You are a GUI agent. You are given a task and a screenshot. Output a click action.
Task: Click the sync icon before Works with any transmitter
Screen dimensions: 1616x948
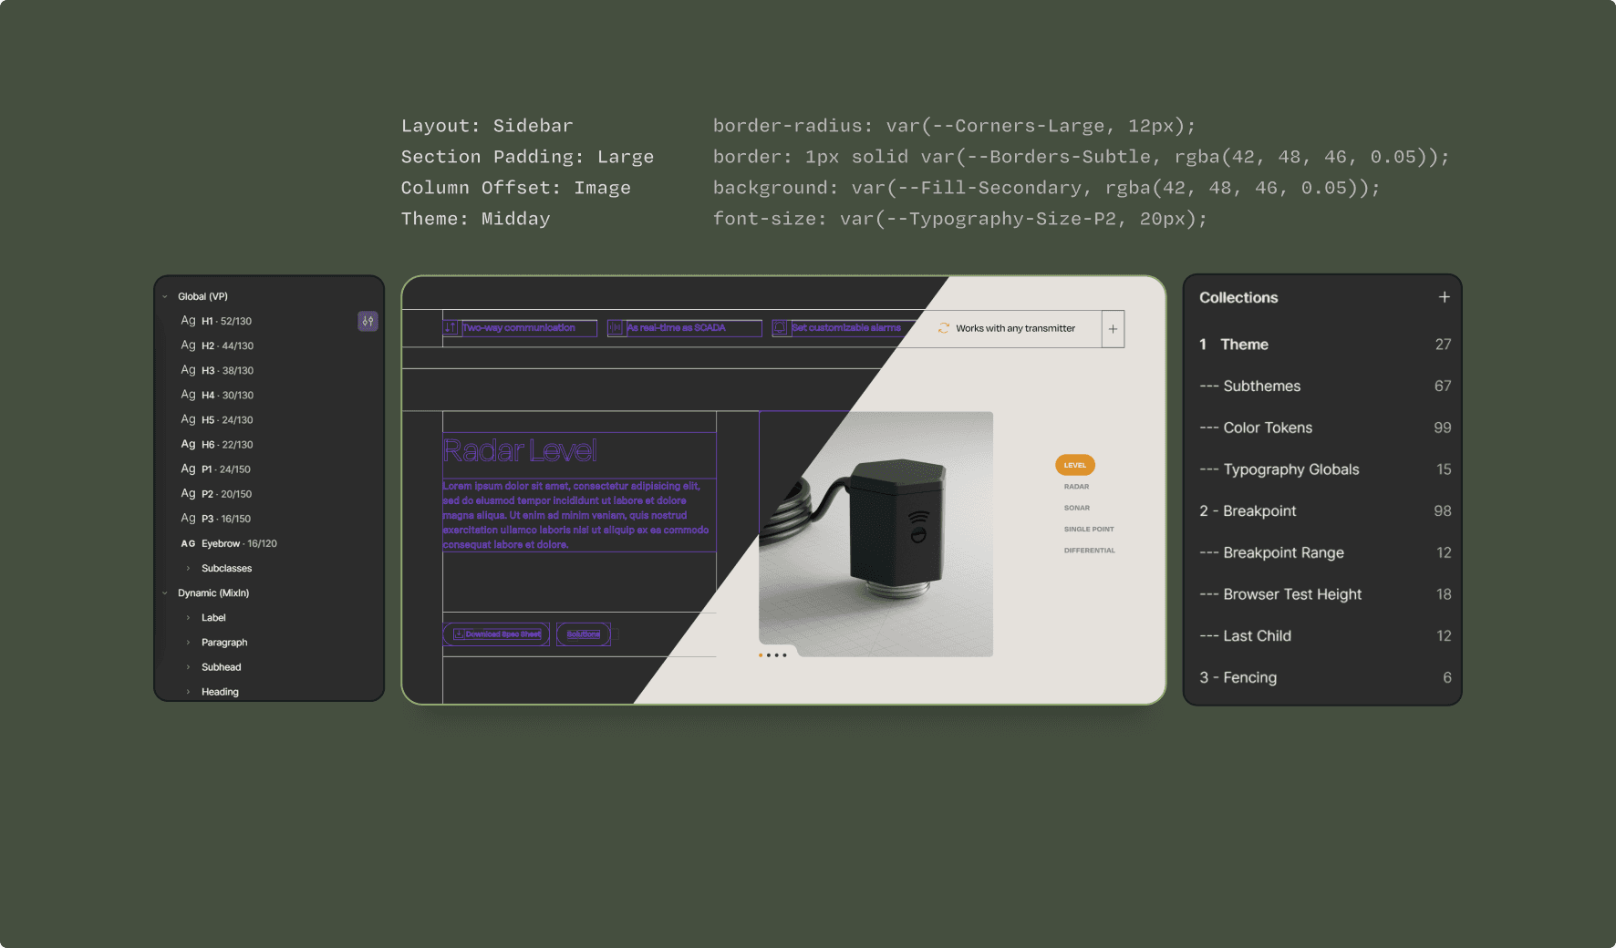coord(944,328)
